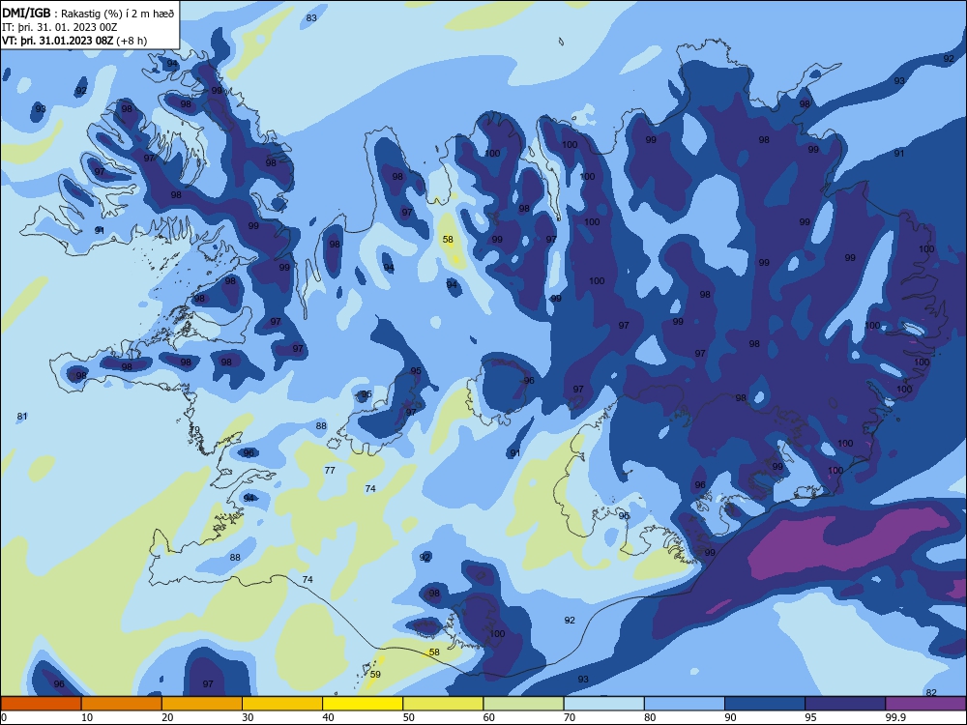967x725 pixels.
Task: Click the humidity value 82 on the map
Action: (931, 693)
